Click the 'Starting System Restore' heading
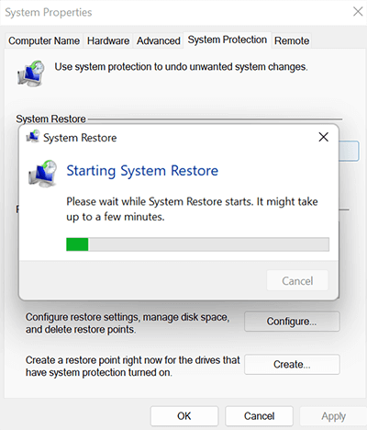367x430 pixels. click(x=142, y=171)
